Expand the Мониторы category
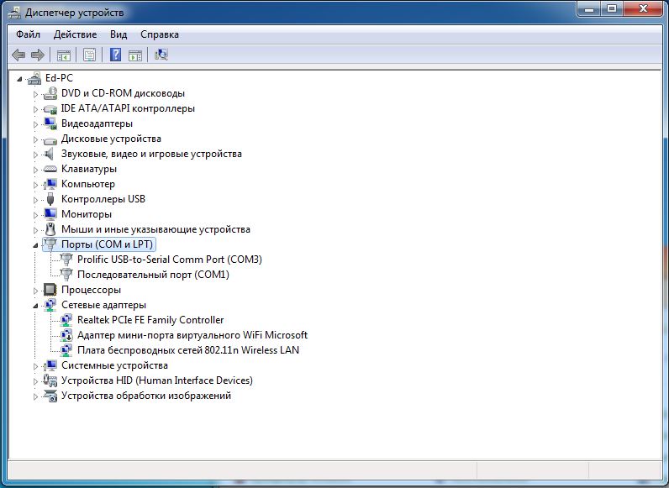This screenshot has height=488, width=669. (x=36, y=215)
